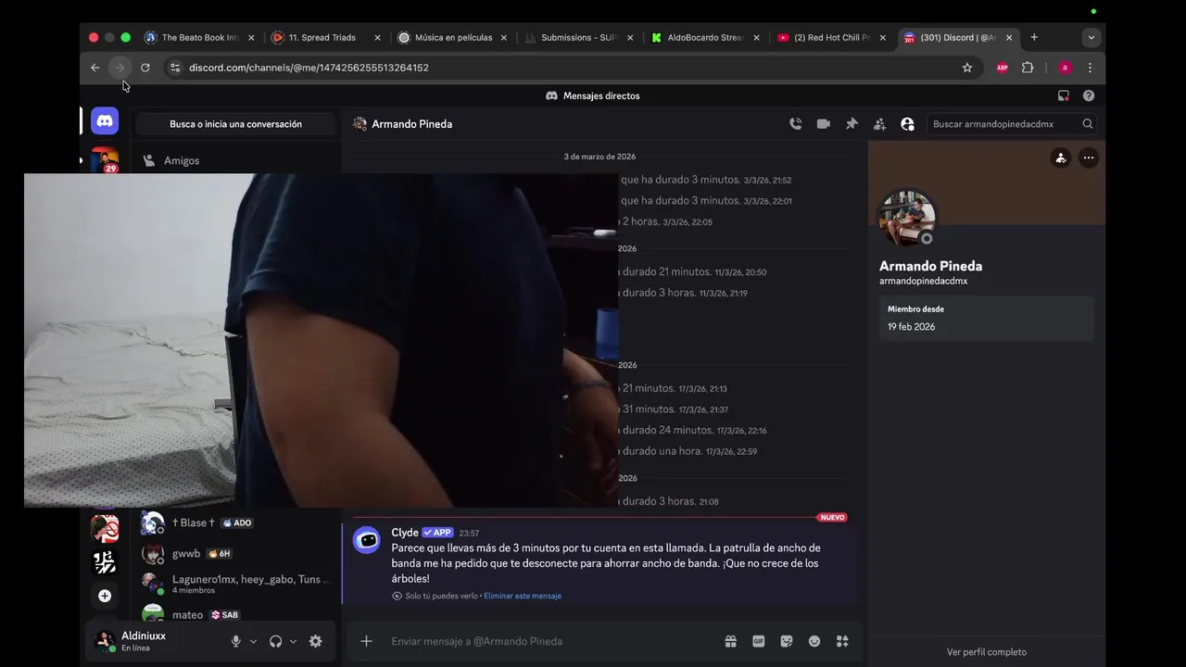This screenshot has width=1186, height=667.
Task: Open GIF picker
Action: [x=758, y=641]
